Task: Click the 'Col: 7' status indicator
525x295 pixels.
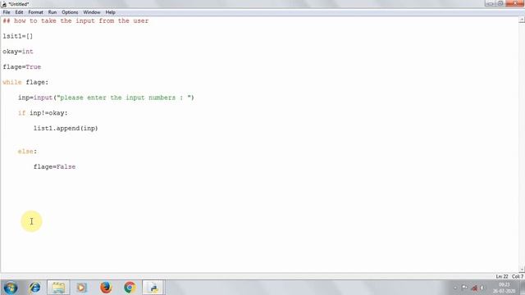Action: click(518, 277)
